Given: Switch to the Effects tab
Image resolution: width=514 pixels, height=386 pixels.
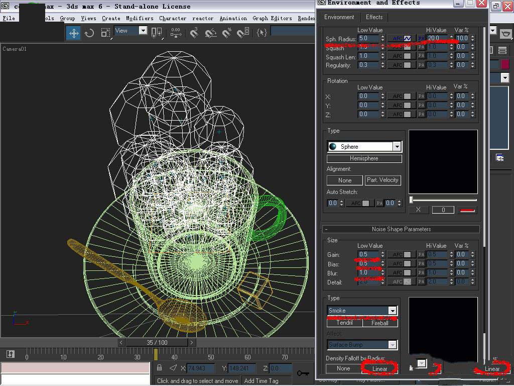Looking at the screenshot, I should click(x=374, y=17).
